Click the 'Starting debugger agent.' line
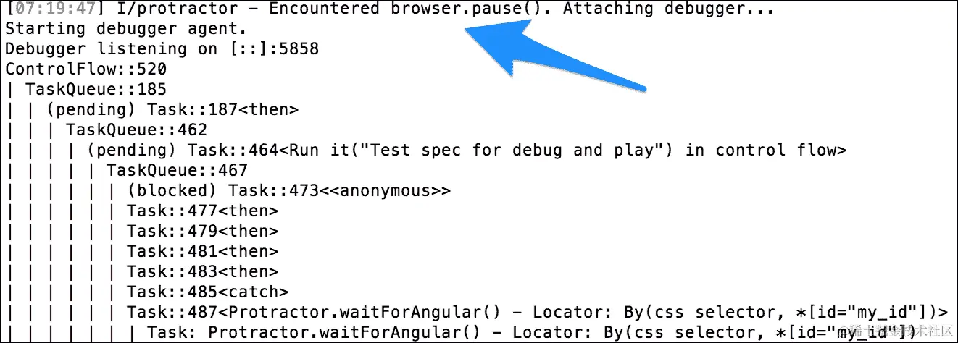The width and height of the screenshot is (958, 343). 125,30
